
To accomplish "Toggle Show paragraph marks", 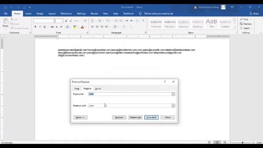I will (x=143, y=21).
